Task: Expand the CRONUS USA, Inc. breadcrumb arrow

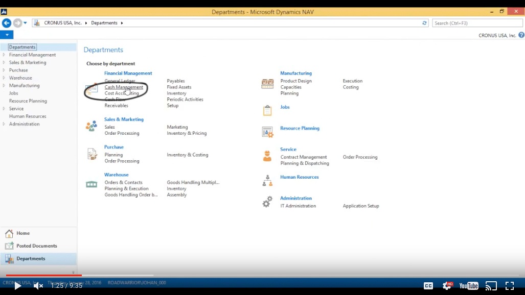Action: 86,23
